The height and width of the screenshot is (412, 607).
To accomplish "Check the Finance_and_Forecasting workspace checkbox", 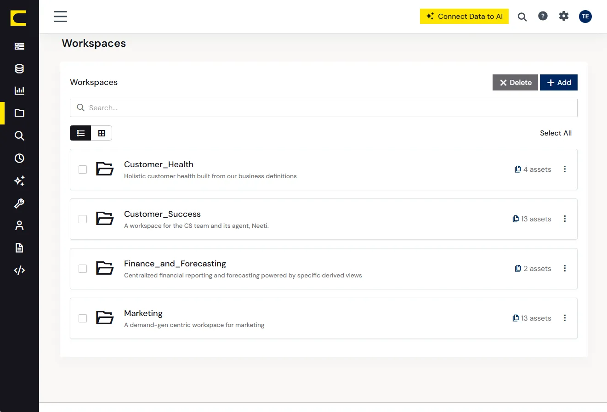I will tap(83, 269).
